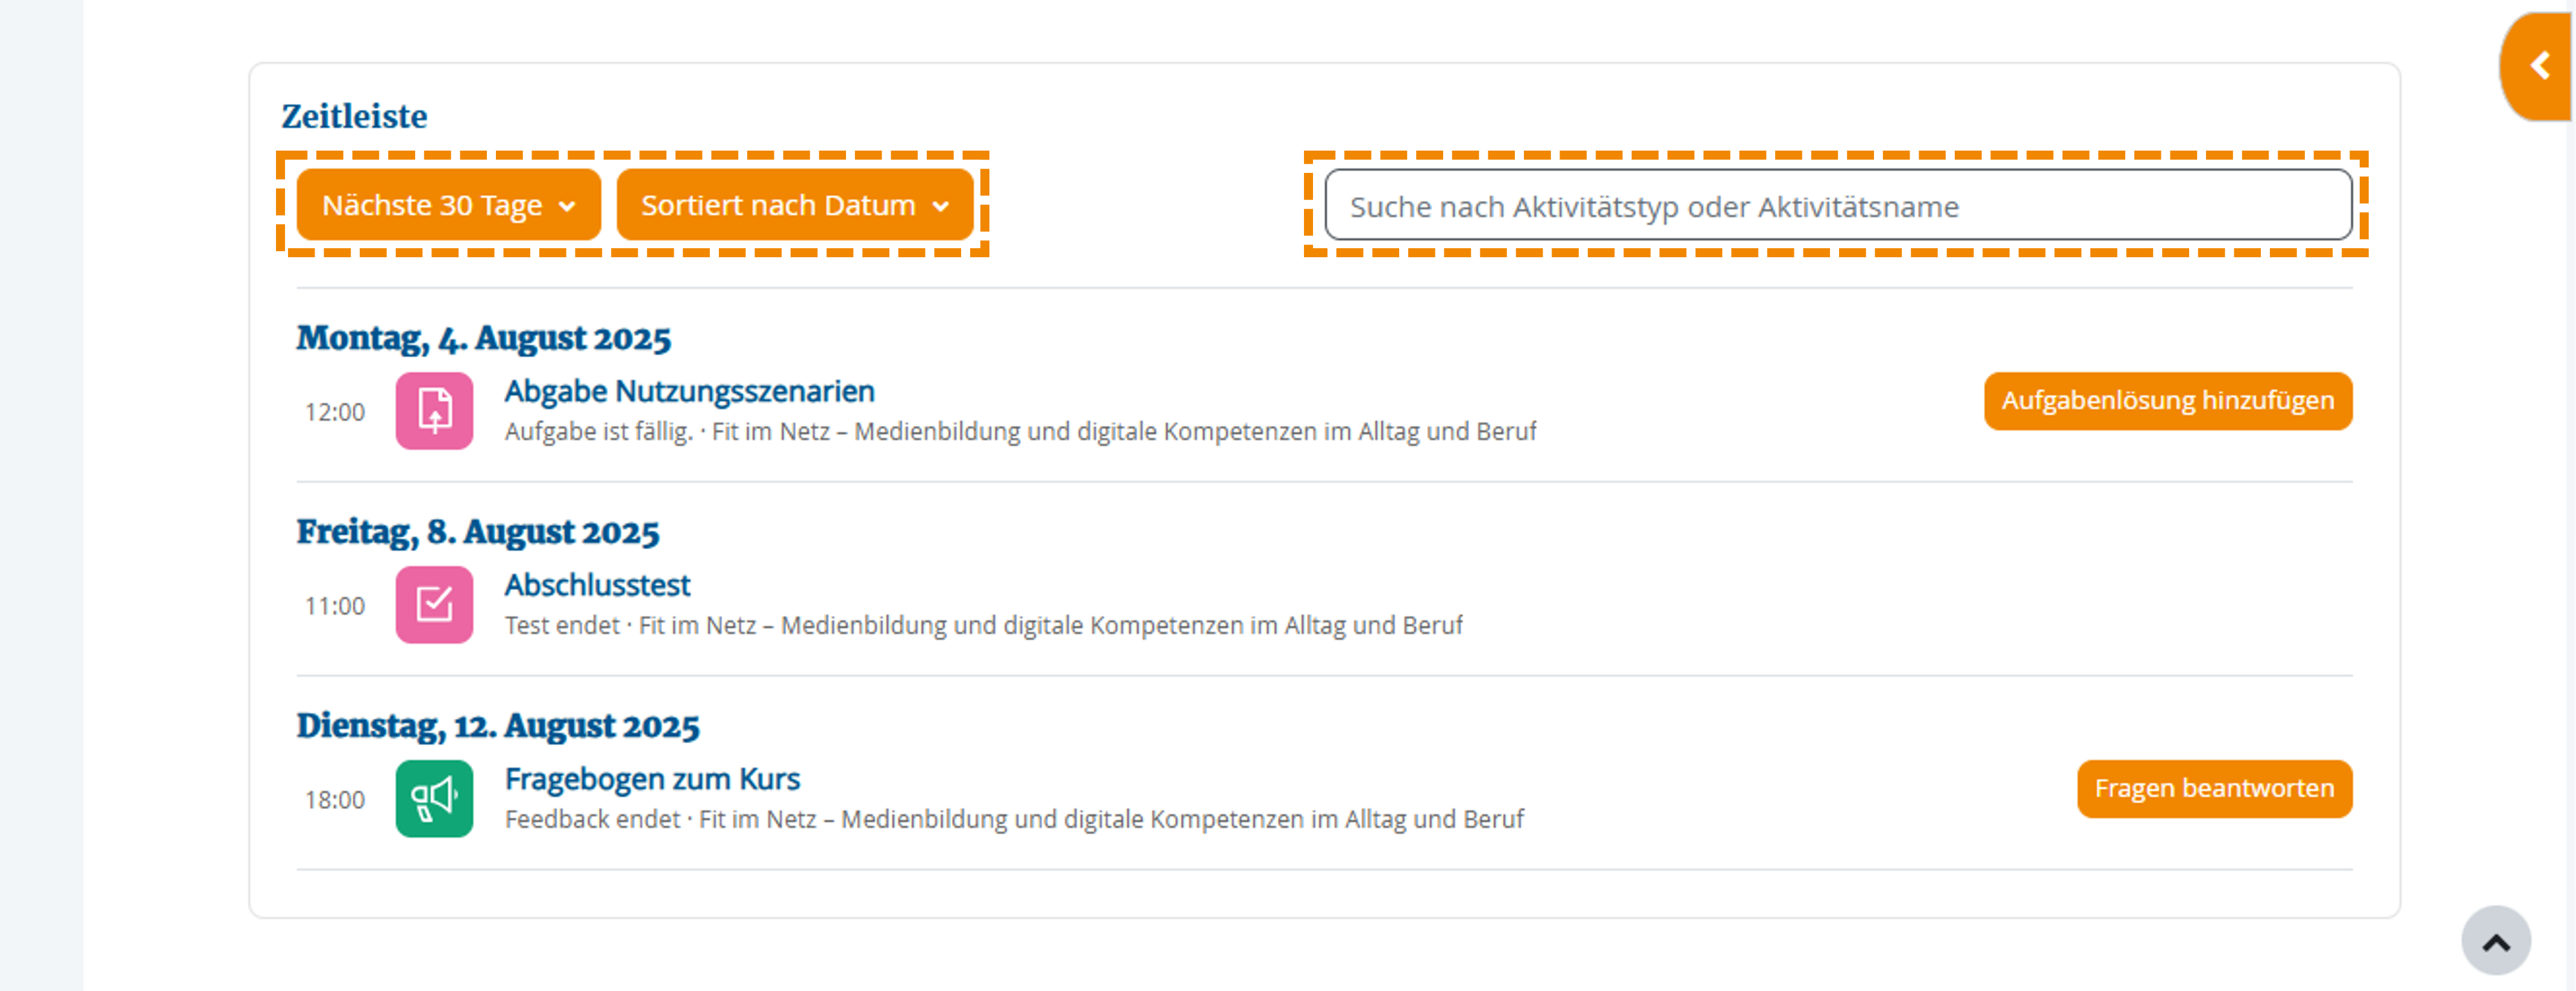The height and width of the screenshot is (991, 2576).
Task: Click the green feedback icon for Fragebogen zum Kurs
Action: (x=435, y=798)
